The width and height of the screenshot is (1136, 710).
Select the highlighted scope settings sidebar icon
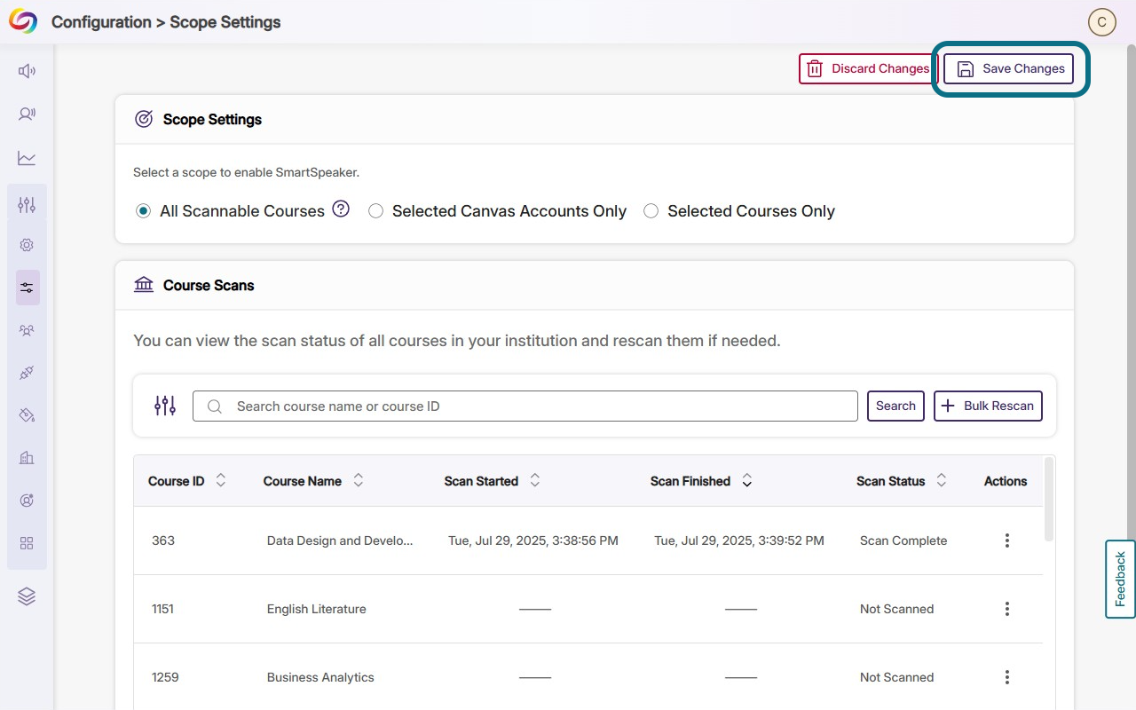click(28, 288)
